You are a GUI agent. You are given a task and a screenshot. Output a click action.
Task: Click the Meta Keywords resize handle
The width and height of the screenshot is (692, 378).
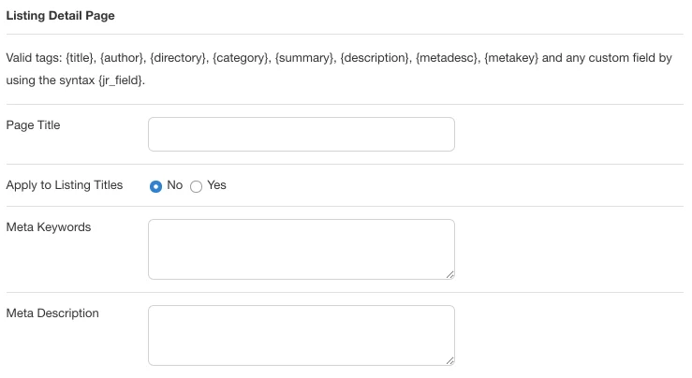point(449,274)
